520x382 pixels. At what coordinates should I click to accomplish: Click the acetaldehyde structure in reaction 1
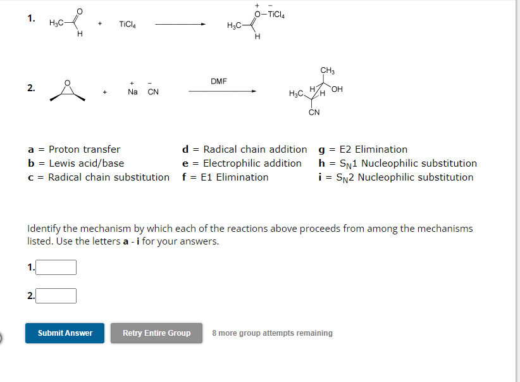(66, 23)
